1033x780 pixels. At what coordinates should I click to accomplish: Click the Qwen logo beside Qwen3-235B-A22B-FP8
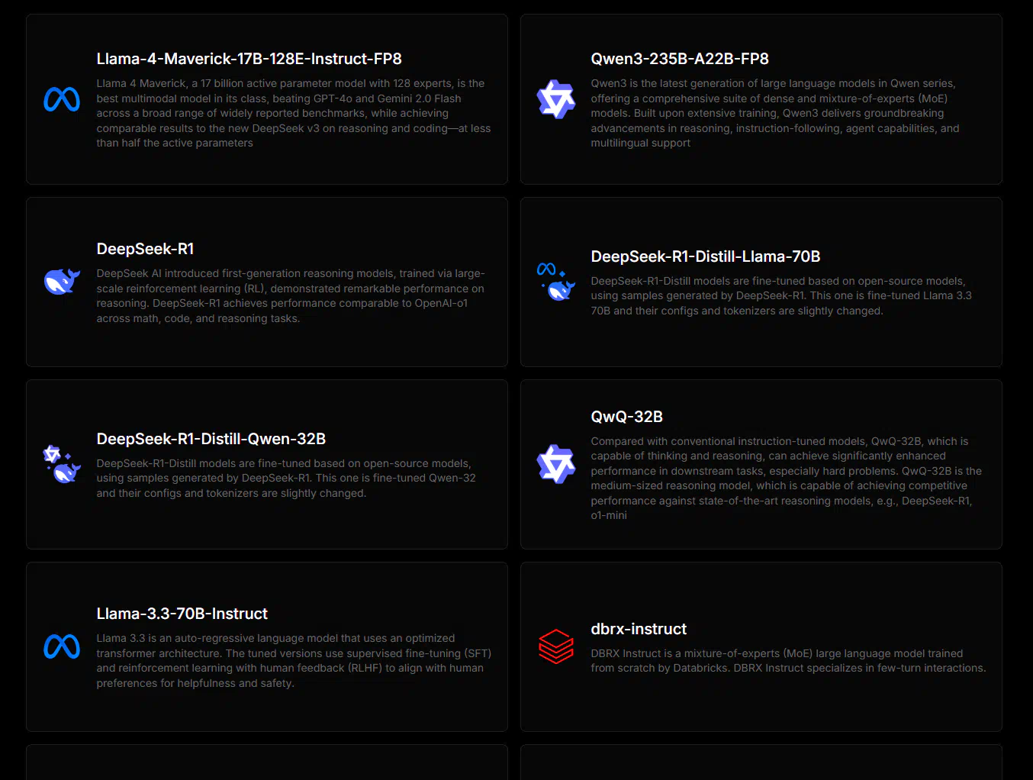556,99
